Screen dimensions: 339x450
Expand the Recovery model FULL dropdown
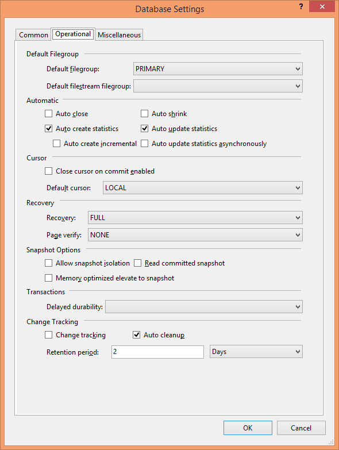(x=195, y=218)
